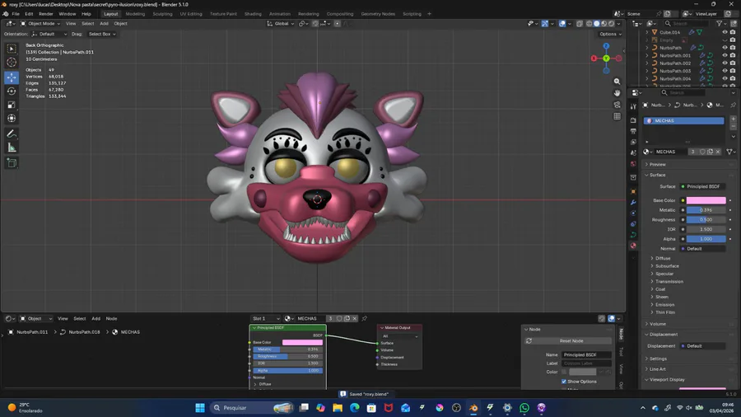
Task: Click the Add Cube tool icon
Action: pos(12,163)
